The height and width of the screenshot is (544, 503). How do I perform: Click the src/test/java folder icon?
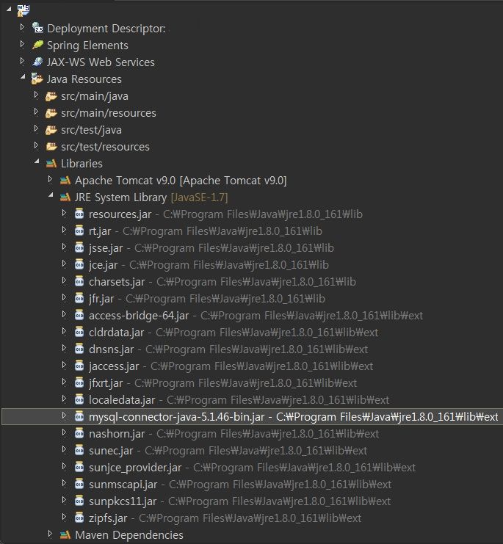(51, 130)
